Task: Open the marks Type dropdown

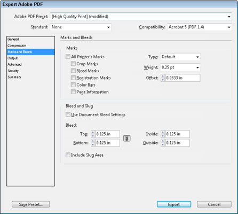Action: pyautogui.click(x=180, y=57)
